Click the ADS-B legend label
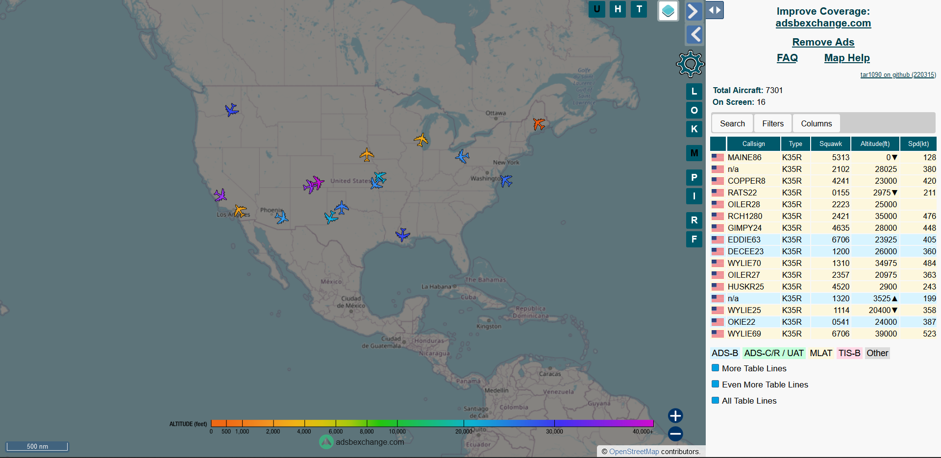This screenshot has width=941, height=458. click(725, 353)
